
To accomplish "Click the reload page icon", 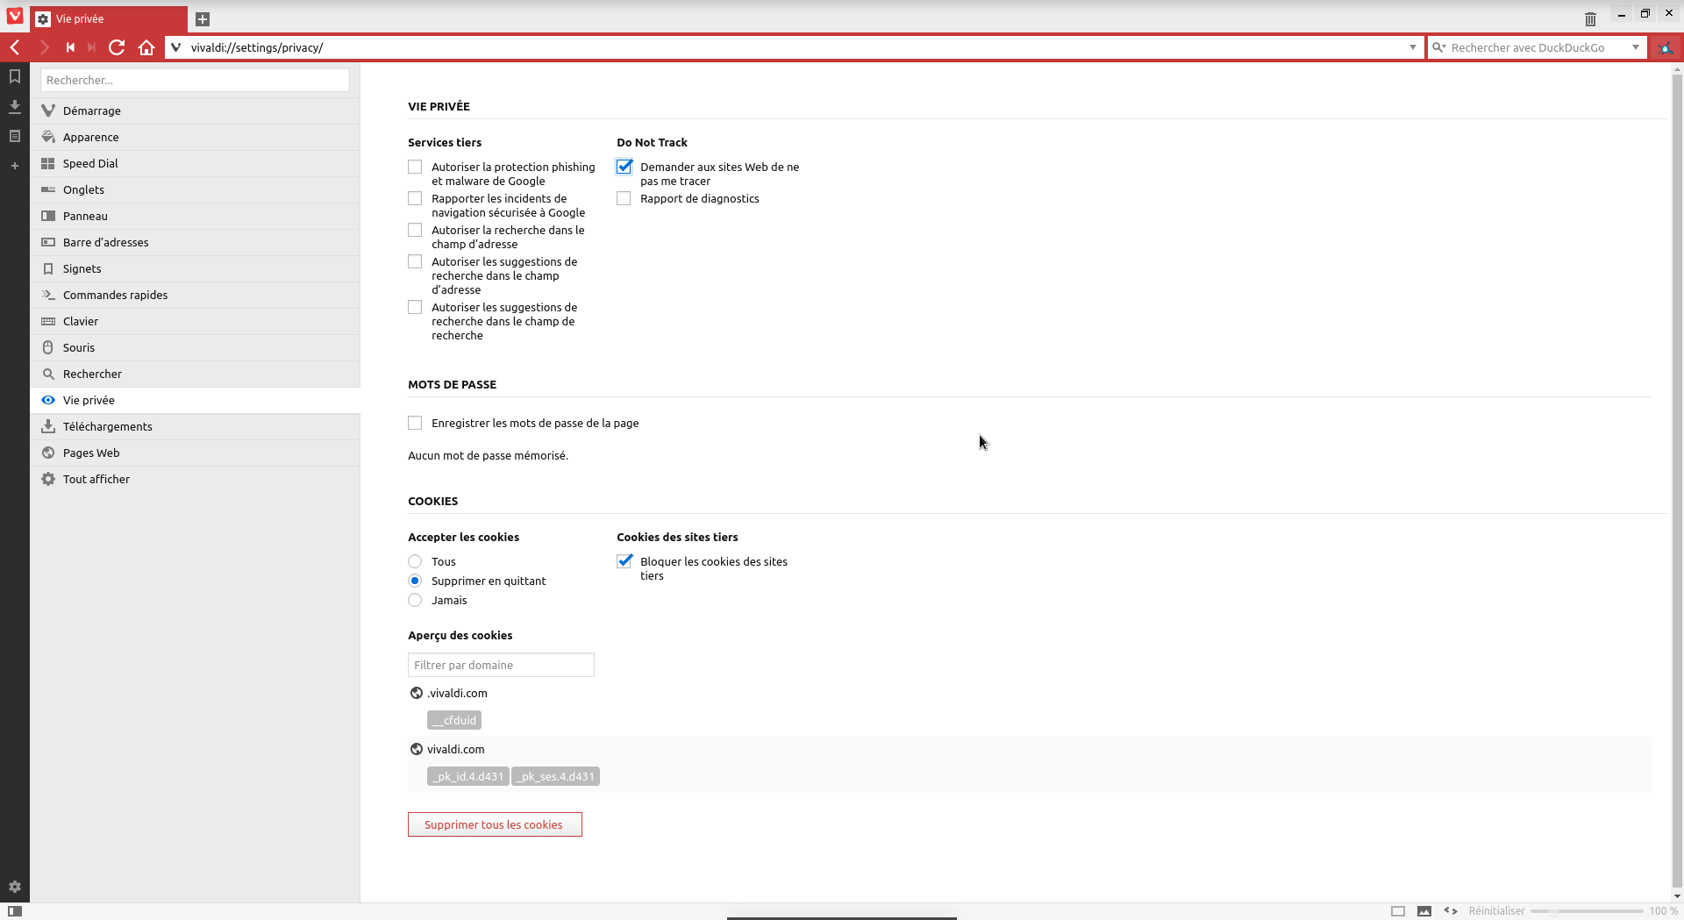I will (x=117, y=47).
